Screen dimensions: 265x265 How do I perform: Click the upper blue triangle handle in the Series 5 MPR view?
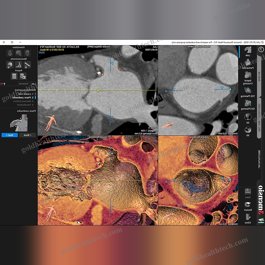pyautogui.click(x=112, y=63)
